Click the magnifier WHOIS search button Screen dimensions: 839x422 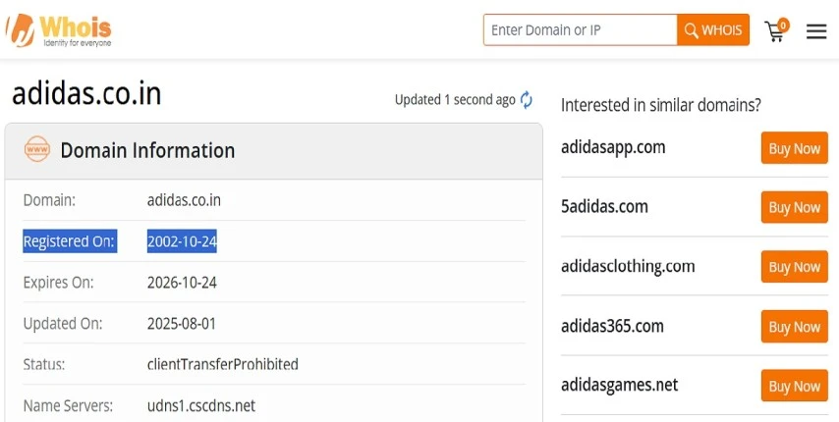pyautogui.click(x=712, y=29)
